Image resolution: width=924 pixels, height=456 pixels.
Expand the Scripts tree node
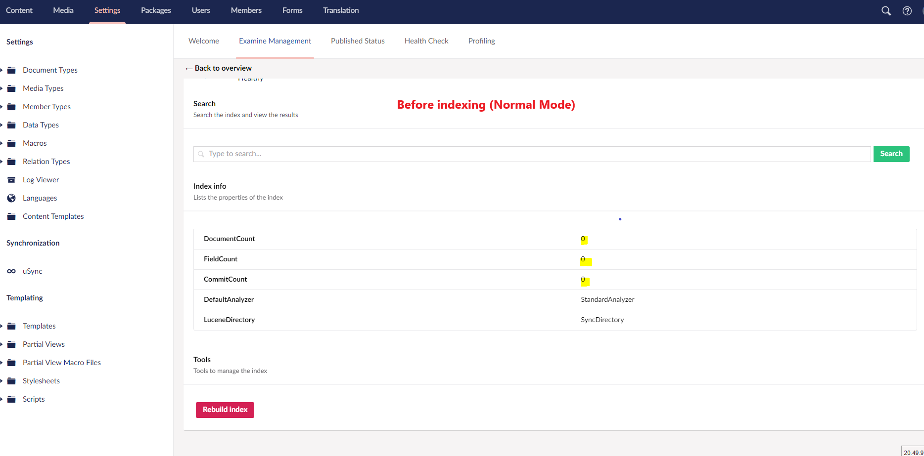(x=3, y=399)
